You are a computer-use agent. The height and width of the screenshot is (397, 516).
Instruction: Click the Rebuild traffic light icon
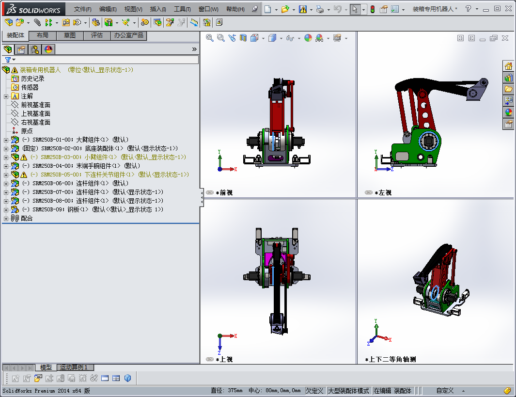point(373,9)
